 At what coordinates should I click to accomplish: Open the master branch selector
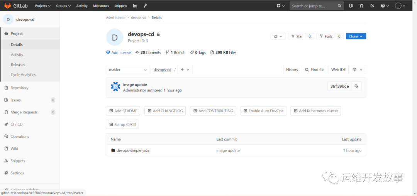[128, 69]
